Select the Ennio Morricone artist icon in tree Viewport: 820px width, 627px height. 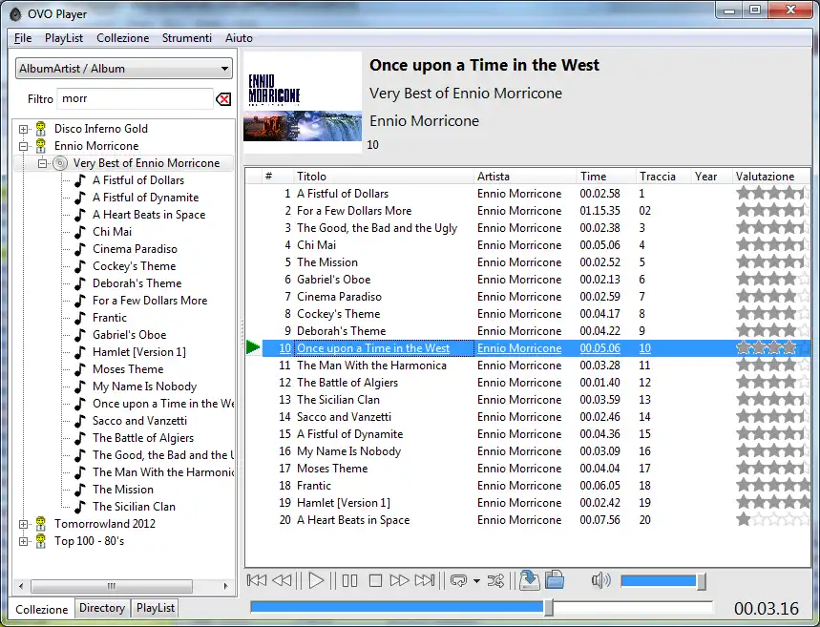(x=41, y=146)
